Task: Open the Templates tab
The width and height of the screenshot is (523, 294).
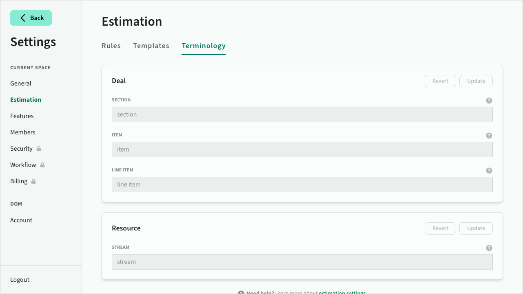Action: [x=151, y=46]
